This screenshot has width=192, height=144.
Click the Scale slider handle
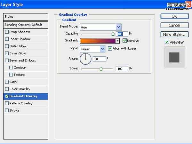point(101,68)
